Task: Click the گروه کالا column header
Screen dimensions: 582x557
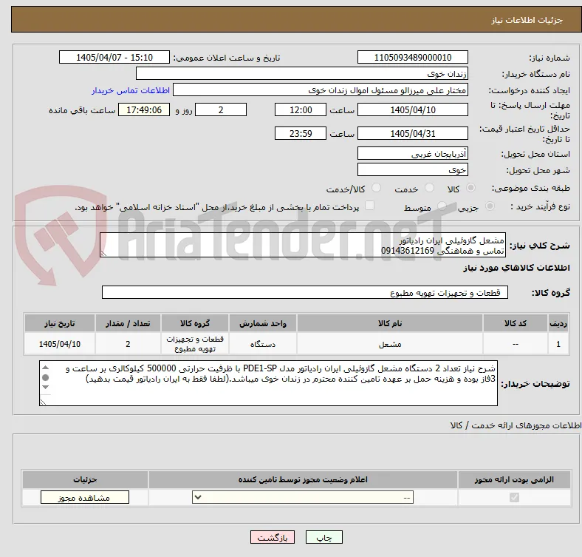Action: click(x=195, y=323)
